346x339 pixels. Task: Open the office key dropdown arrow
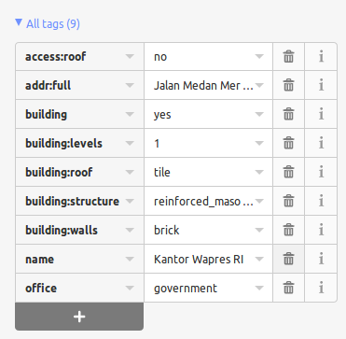point(130,288)
